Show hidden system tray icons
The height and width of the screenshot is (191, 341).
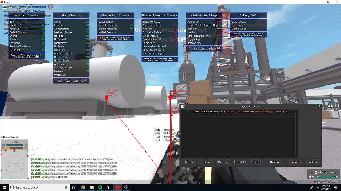pos(318,188)
